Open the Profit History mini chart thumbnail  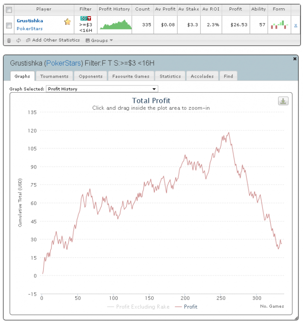click(115, 24)
